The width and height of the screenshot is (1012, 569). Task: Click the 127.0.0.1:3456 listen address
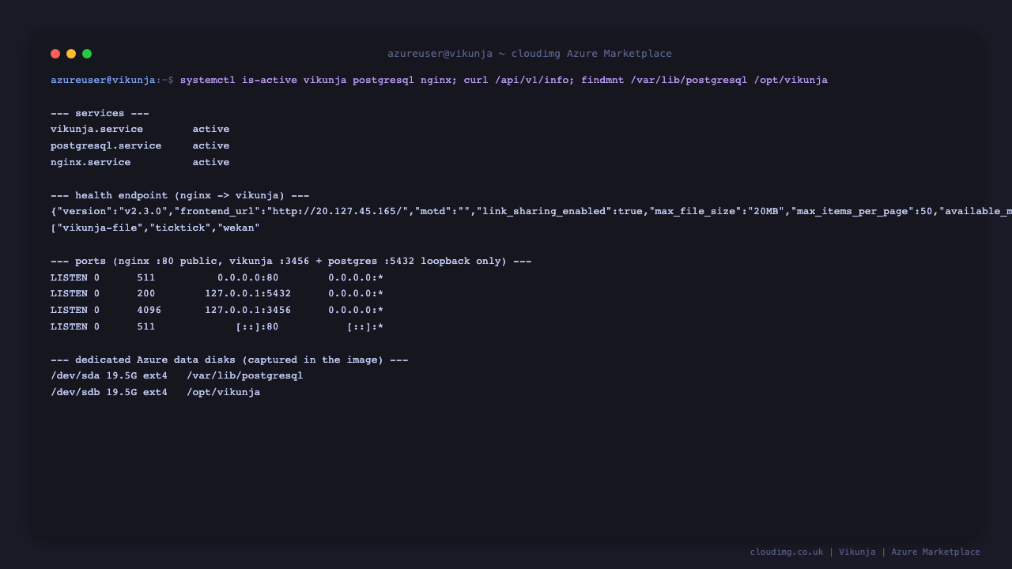pos(248,310)
